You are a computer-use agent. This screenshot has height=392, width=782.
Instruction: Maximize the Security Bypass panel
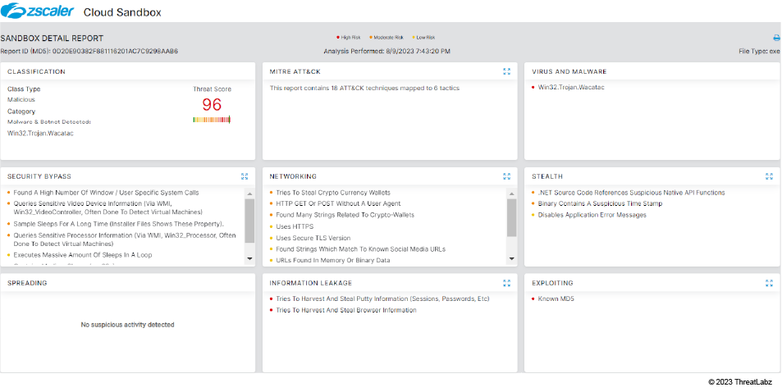[245, 176]
